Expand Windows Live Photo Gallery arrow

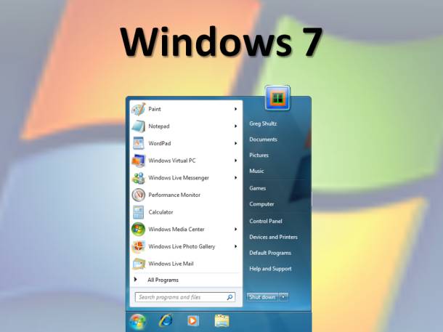point(235,246)
